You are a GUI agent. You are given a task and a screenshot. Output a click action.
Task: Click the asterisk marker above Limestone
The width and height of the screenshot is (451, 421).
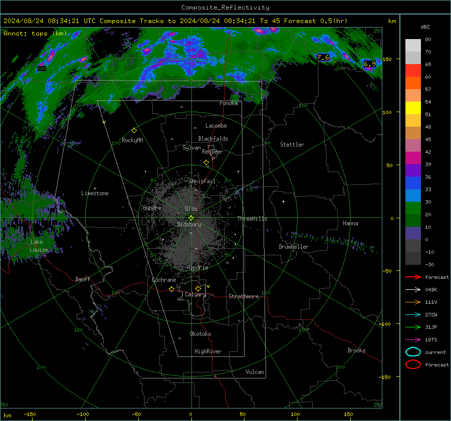(x=95, y=189)
